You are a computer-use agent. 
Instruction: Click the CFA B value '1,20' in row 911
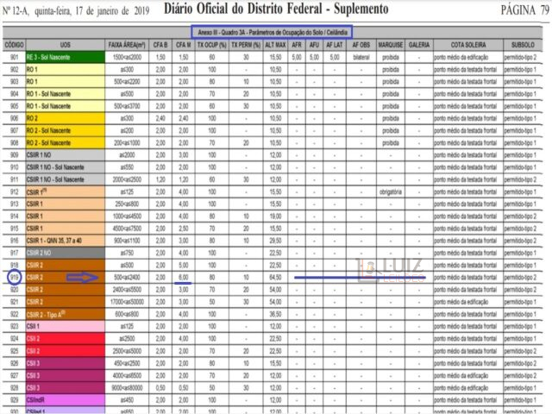[x=160, y=179]
